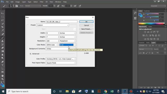Select the Move tool
Screen dimensions: 167x94
pyautogui.click(x=2, y=13)
